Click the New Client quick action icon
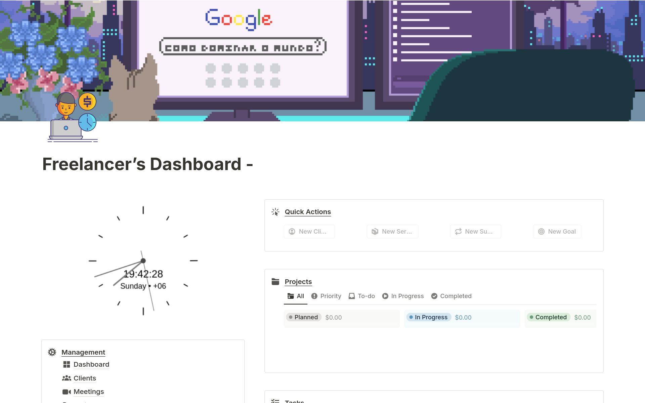This screenshot has height=403, width=645. pyautogui.click(x=292, y=231)
